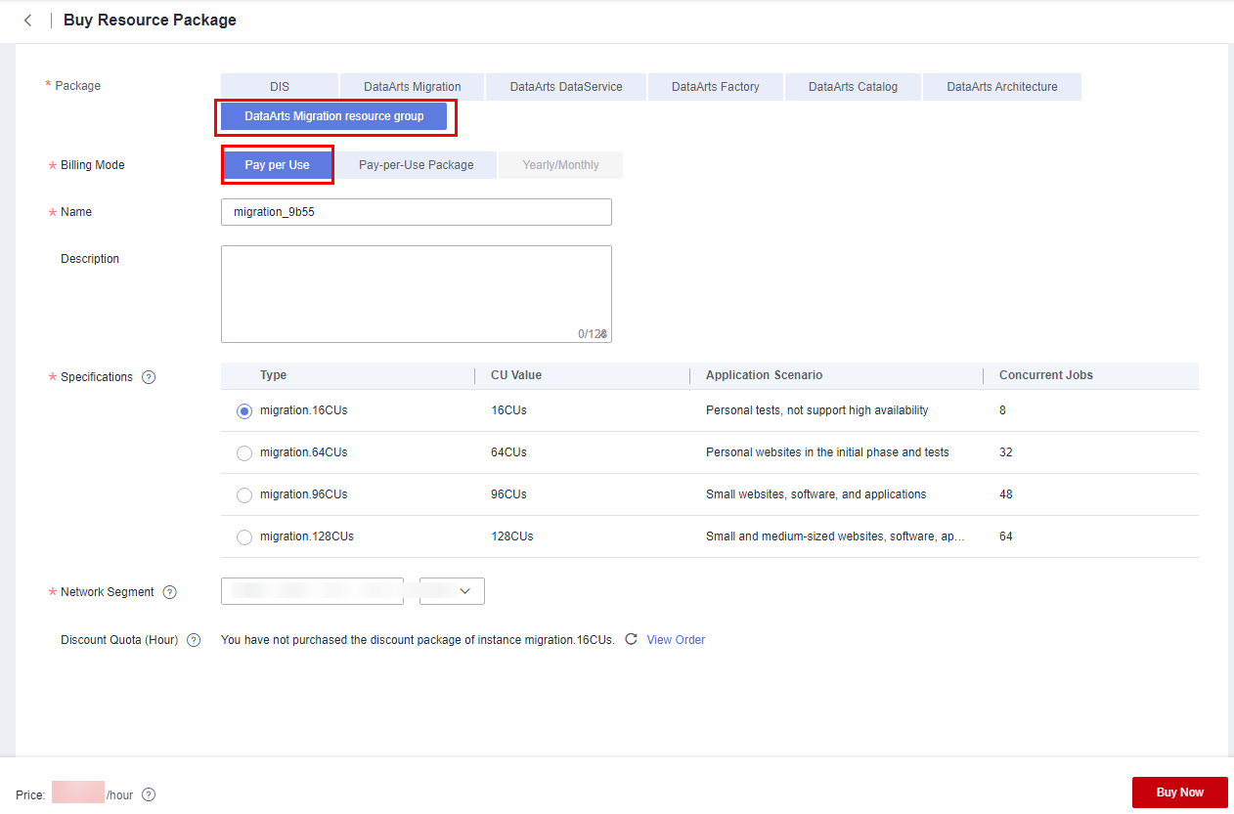Click the 128CUs value cell

[512, 536]
